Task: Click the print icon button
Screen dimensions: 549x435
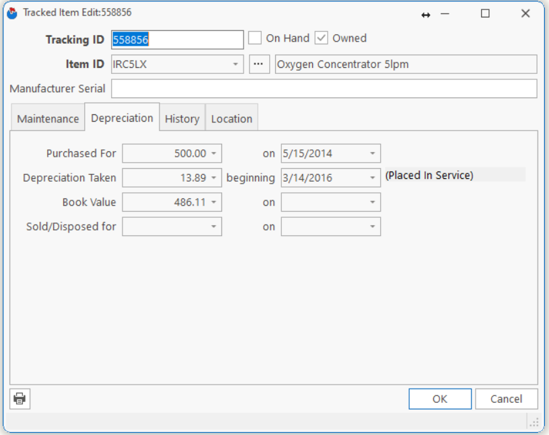Action: point(20,399)
